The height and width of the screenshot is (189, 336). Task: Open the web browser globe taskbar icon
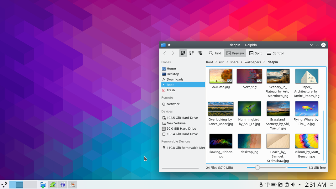63,185
